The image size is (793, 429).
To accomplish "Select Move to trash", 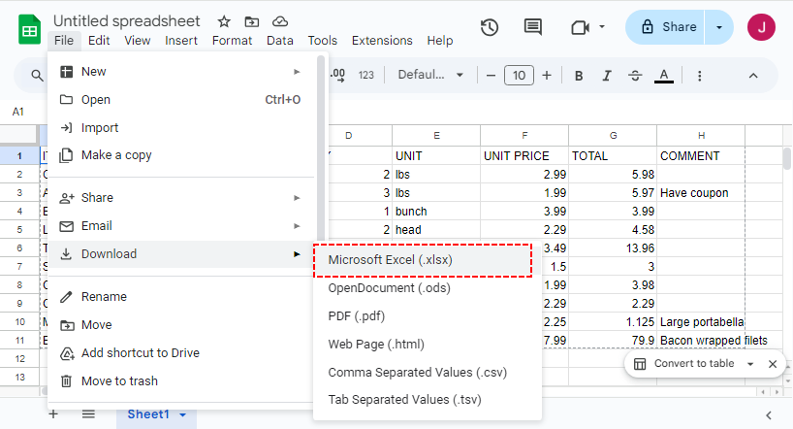I will pyautogui.click(x=182, y=380).
